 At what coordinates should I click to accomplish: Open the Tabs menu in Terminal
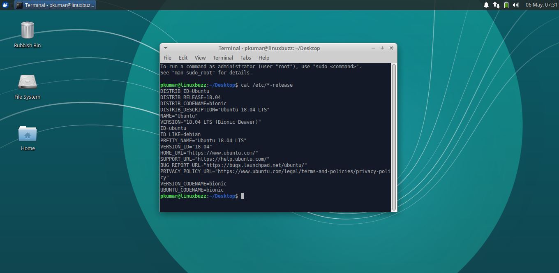click(x=245, y=58)
